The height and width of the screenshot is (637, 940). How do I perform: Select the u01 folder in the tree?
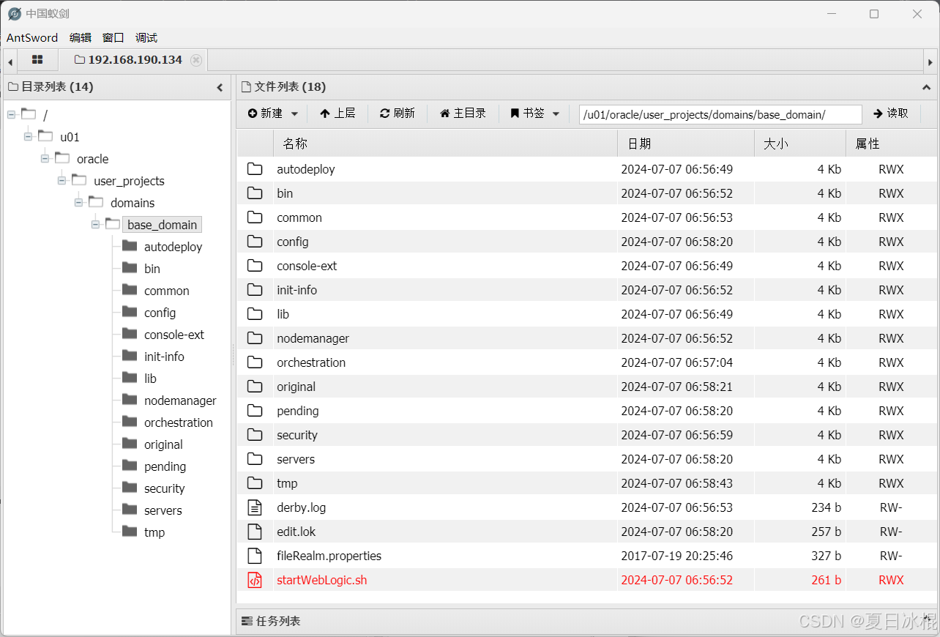point(70,137)
